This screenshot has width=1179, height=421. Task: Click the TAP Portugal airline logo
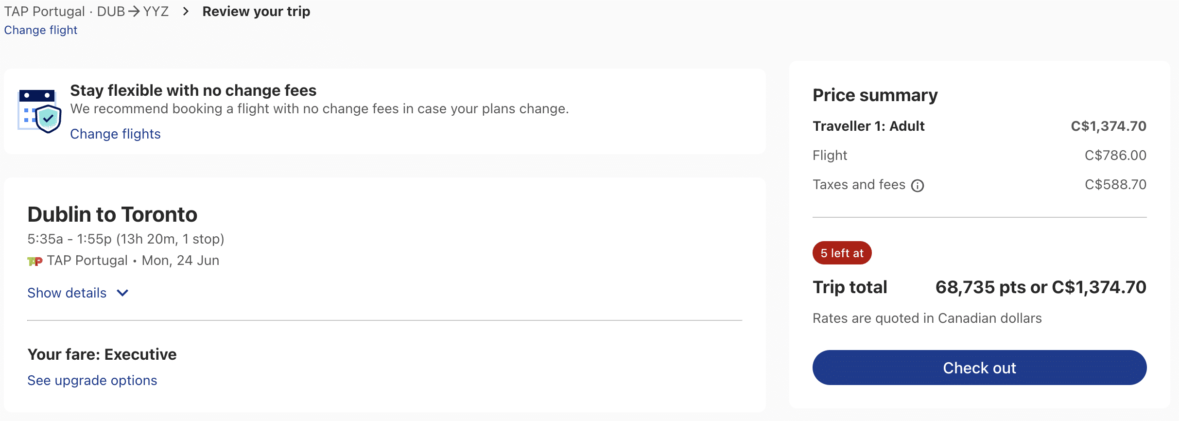click(35, 262)
